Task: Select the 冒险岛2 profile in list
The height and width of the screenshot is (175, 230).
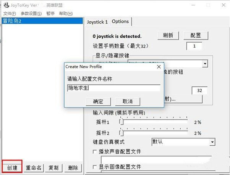Action: (x=42, y=21)
